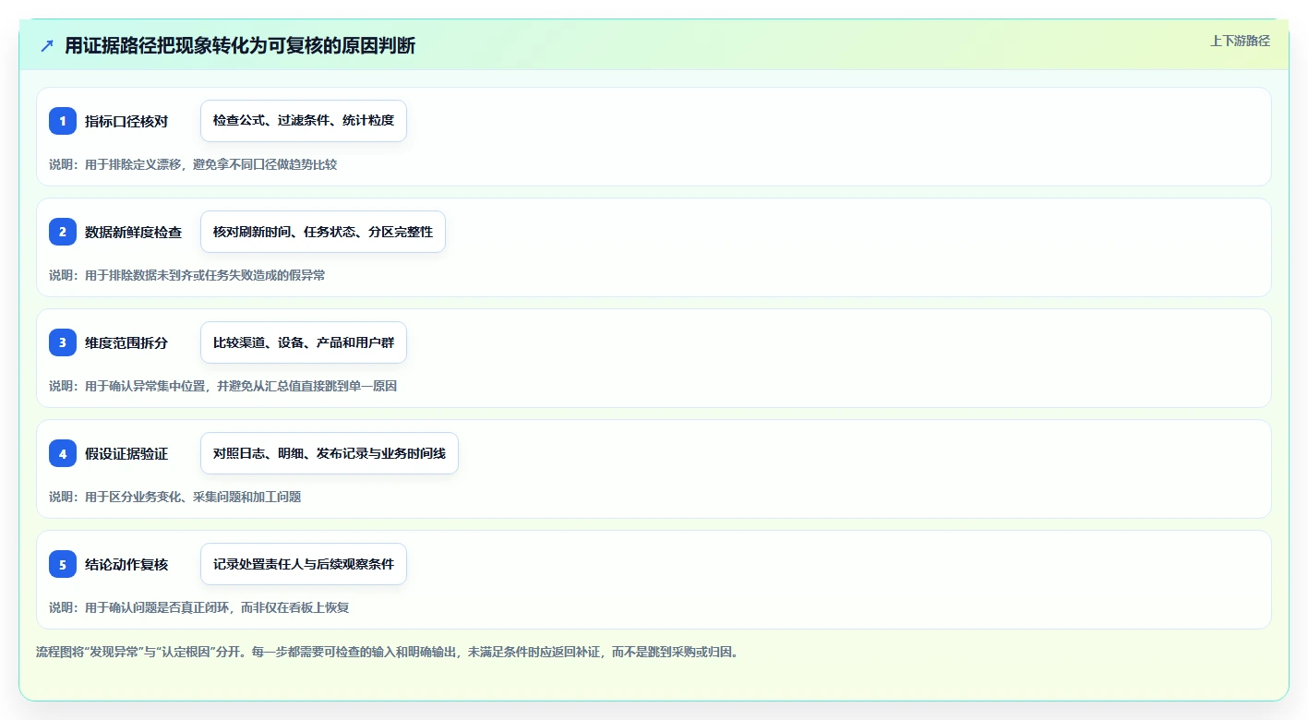The width and height of the screenshot is (1308, 720).
Task: Click the note 用于排除数据未到齐或任务失败造成的假异常
Action: pos(187,275)
